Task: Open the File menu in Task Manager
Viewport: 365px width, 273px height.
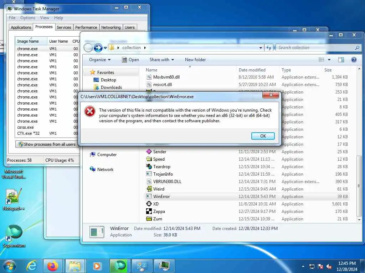Action: coord(12,18)
